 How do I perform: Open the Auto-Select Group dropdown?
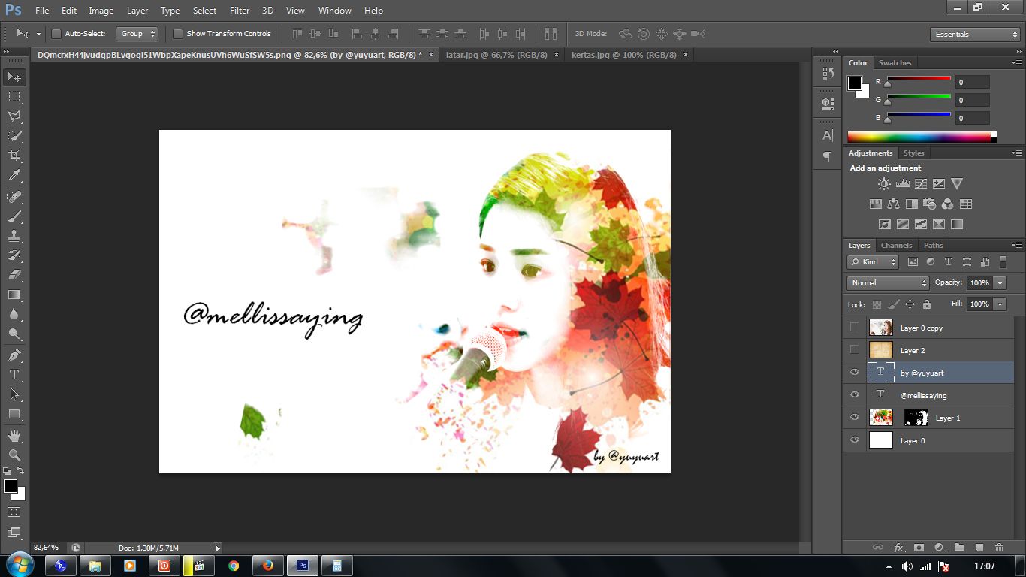(x=137, y=34)
